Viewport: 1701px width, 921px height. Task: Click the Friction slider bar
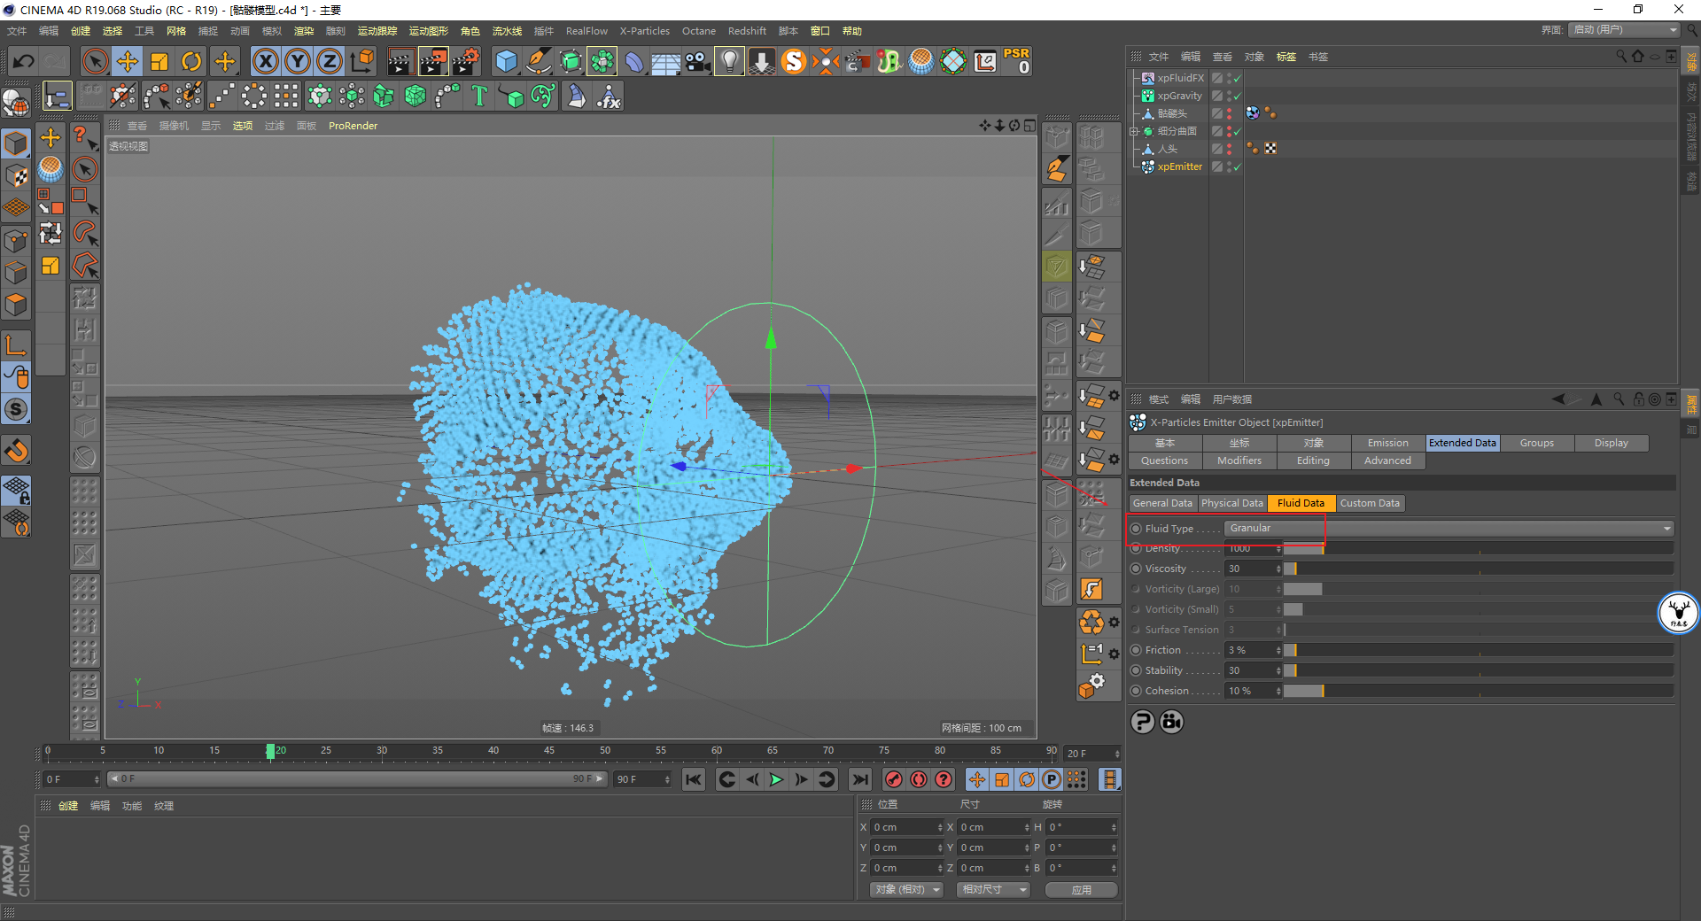pos(1479,650)
